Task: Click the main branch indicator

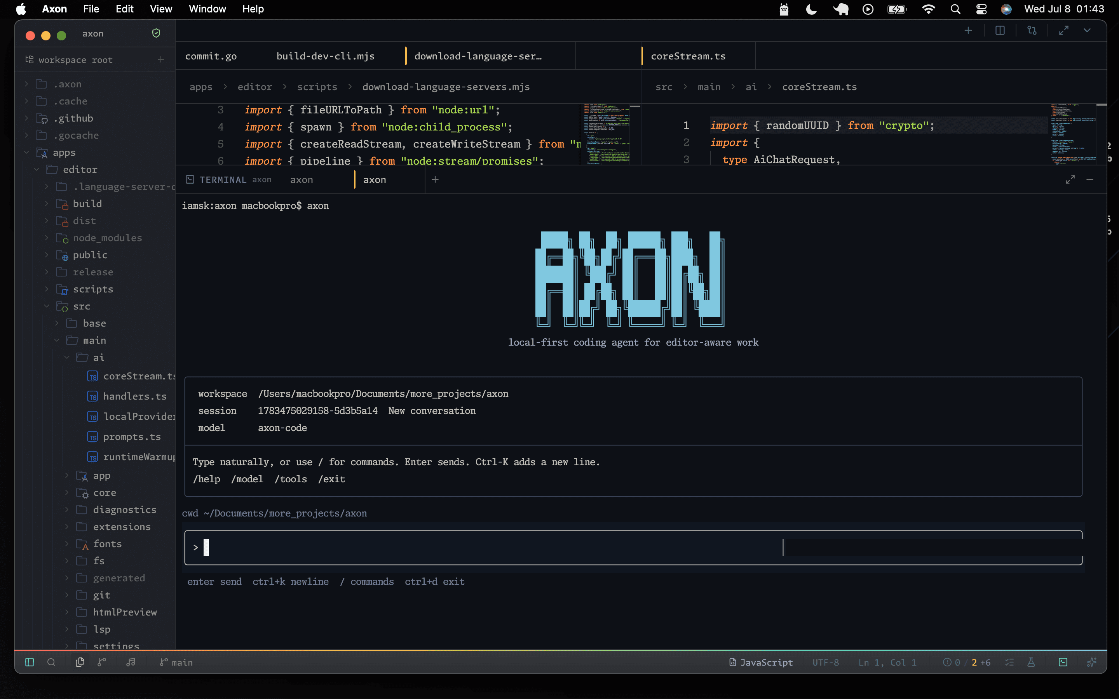Action: [x=176, y=662]
